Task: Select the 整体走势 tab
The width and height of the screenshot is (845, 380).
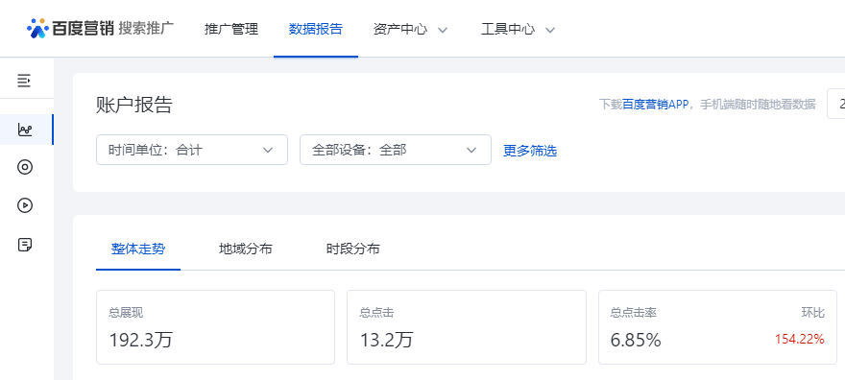Action: (138, 249)
